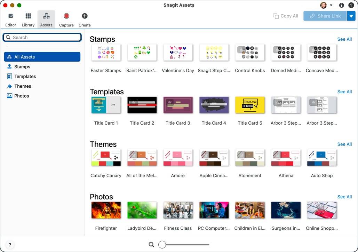Image resolution: width=358 pixels, height=252 pixels.
Task: Open the Firefighter photo
Action: coord(106,210)
